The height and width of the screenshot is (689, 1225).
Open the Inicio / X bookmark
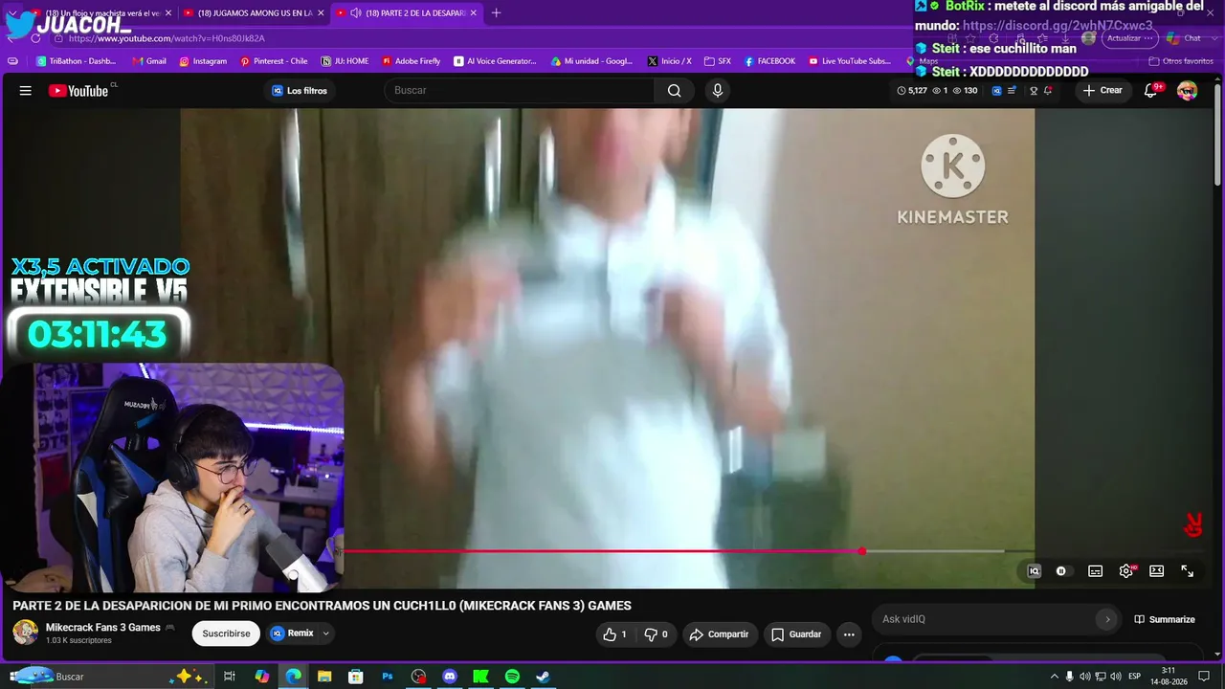[x=669, y=61]
